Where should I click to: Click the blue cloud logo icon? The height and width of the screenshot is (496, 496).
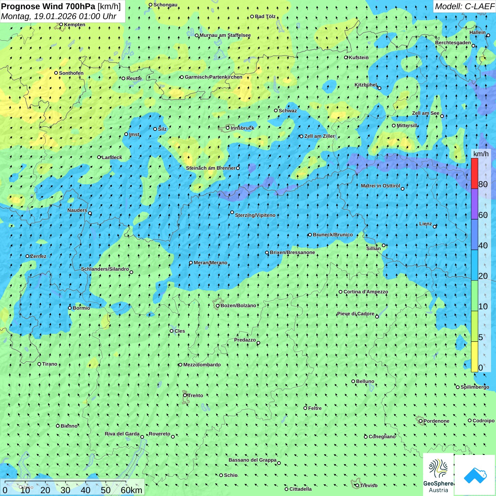click(475, 475)
